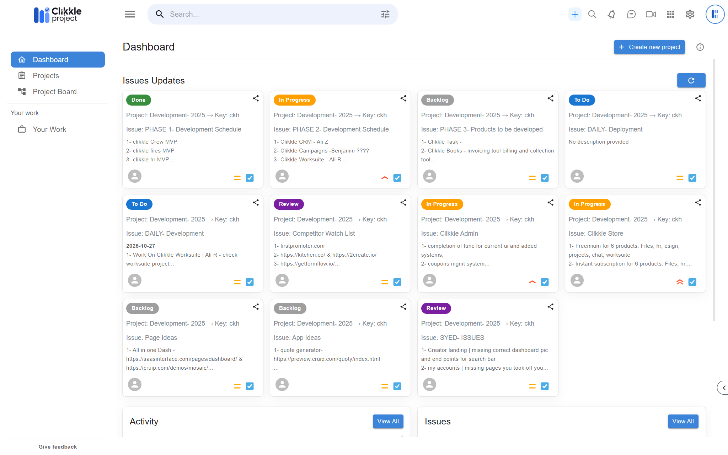Click the Give feedback link
Viewport: 728px width, 455px height.
tap(58, 447)
